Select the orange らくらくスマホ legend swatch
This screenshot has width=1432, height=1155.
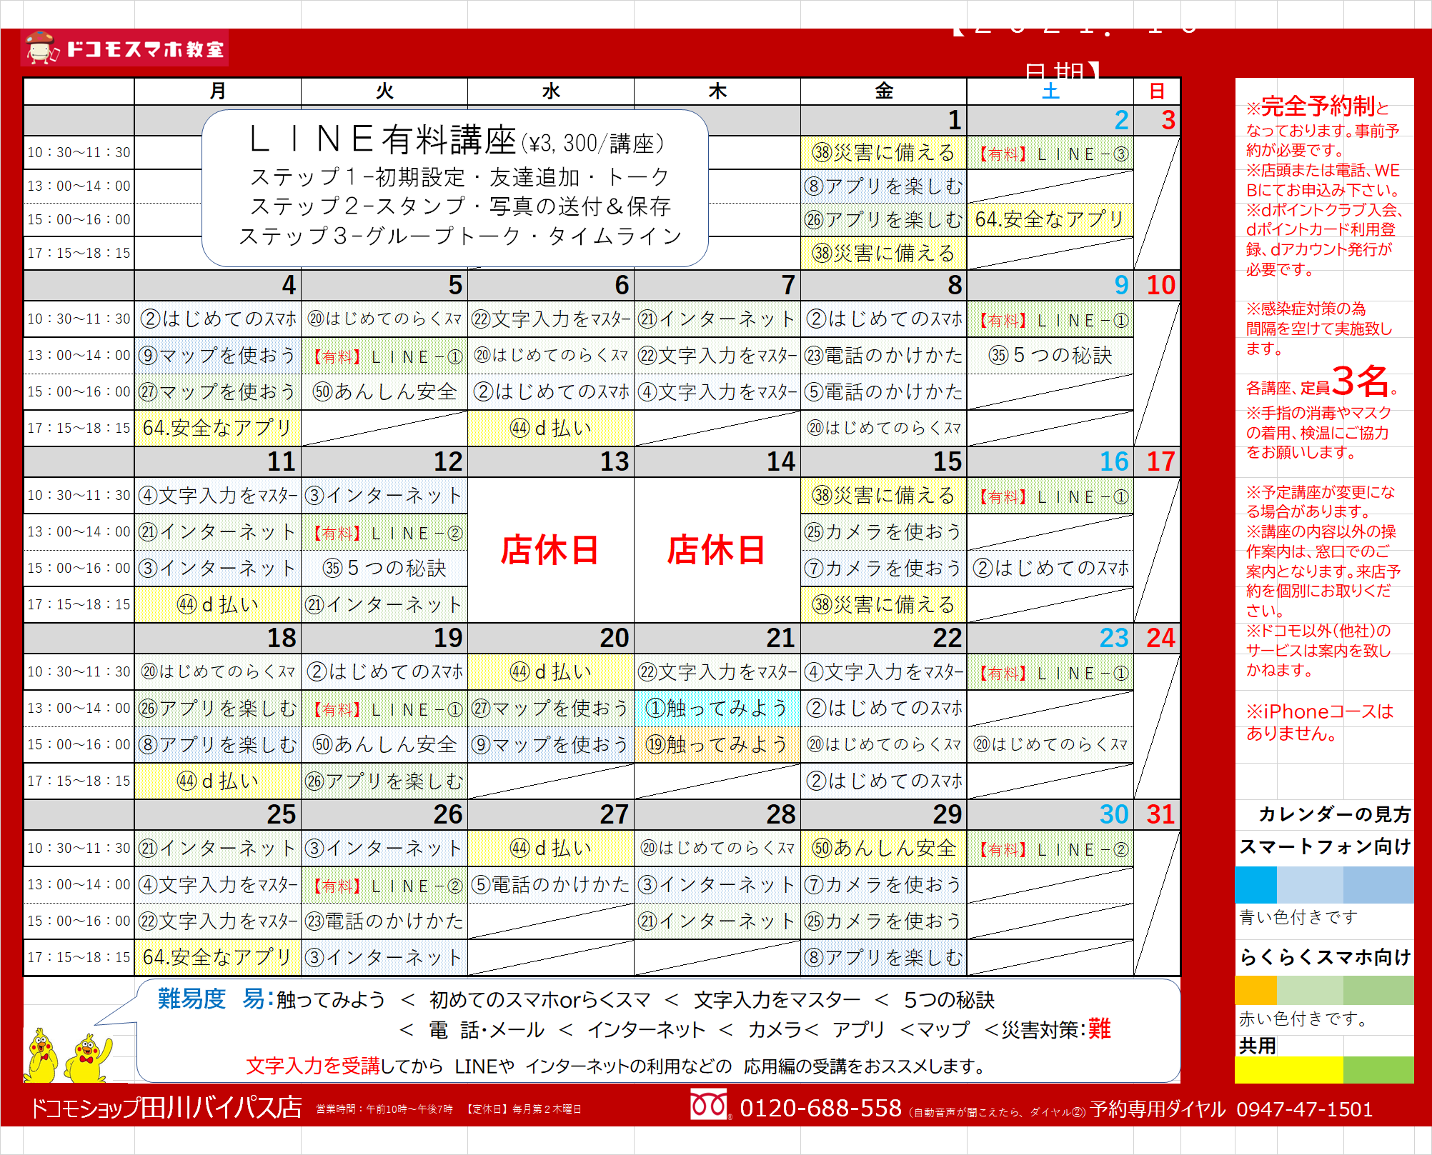[1256, 991]
